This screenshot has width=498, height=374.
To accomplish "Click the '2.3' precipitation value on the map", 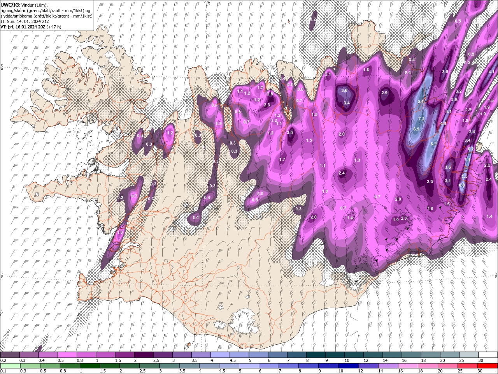I will pyautogui.click(x=267, y=105).
